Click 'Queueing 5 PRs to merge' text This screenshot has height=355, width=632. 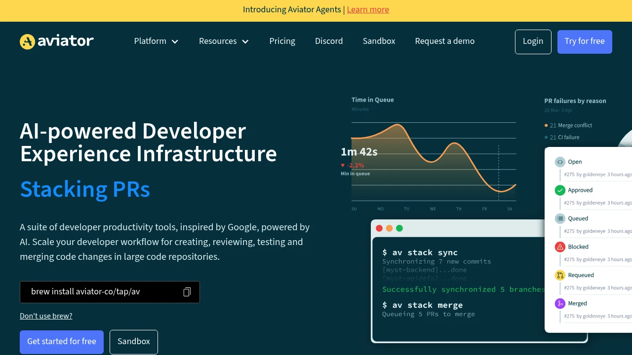pyautogui.click(x=429, y=314)
